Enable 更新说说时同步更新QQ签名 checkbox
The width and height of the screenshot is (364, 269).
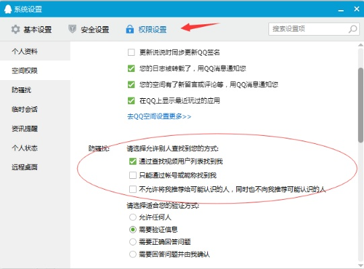[x=131, y=52]
